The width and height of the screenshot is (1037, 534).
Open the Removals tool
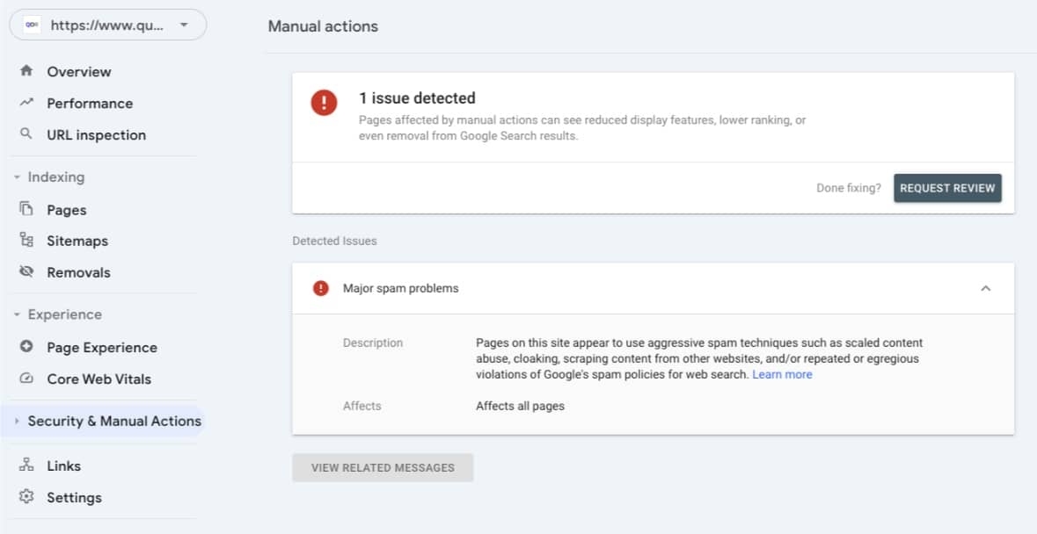coord(78,272)
